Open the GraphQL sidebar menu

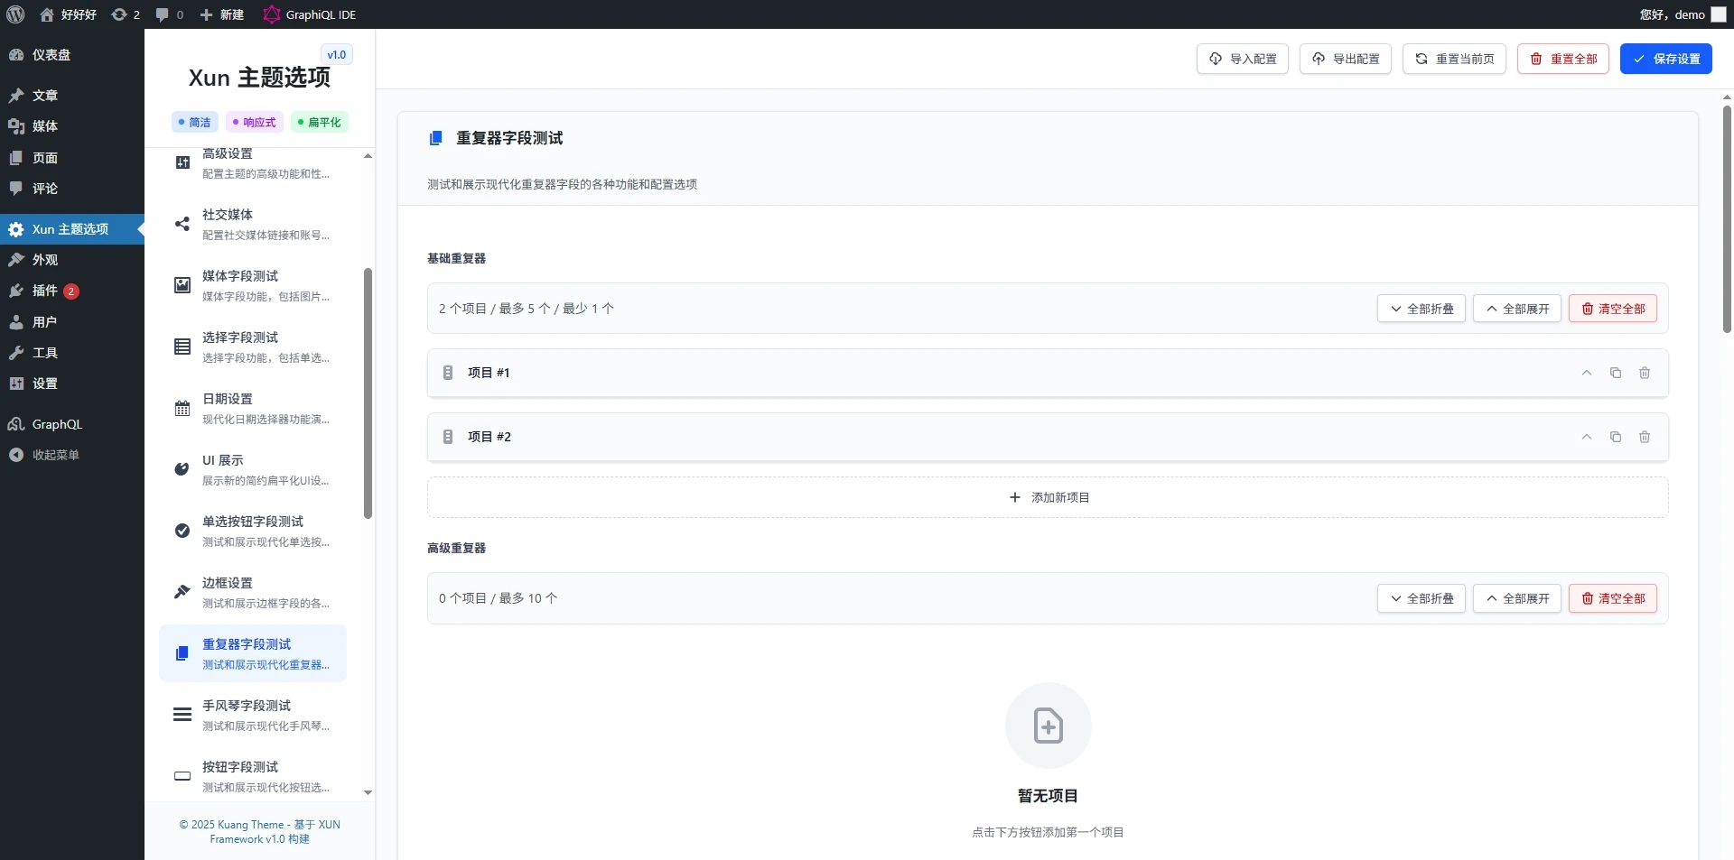tap(72, 424)
